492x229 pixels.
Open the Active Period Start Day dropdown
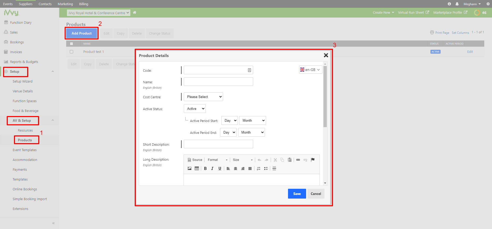pos(230,120)
